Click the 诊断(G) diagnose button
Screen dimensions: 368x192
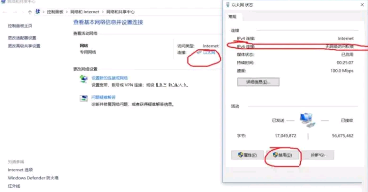pyautogui.click(x=318, y=155)
